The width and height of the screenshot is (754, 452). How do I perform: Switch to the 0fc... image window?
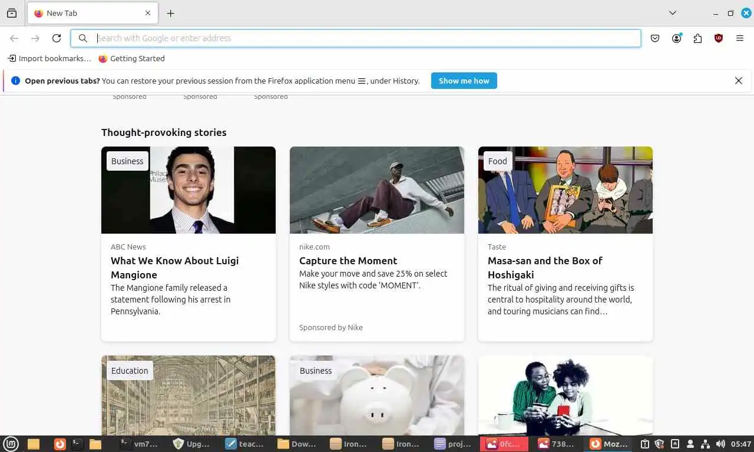click(504, 444)
